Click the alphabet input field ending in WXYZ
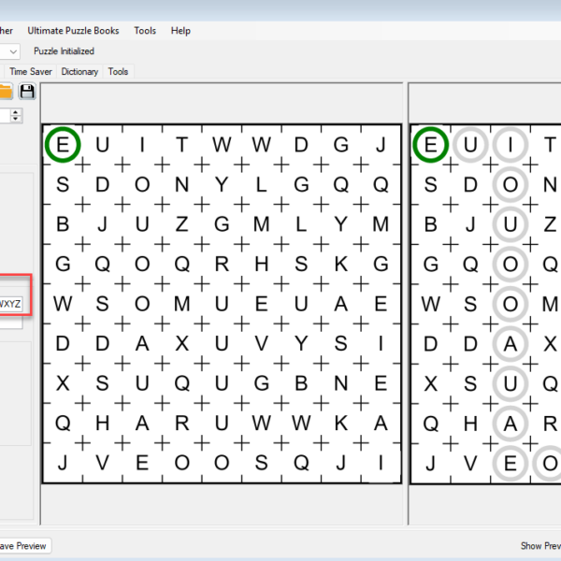 pyautogui.click(x=11, y=303)
